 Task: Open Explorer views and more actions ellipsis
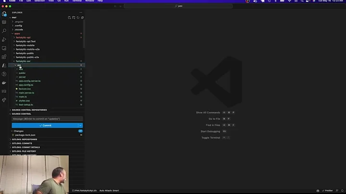81,12
